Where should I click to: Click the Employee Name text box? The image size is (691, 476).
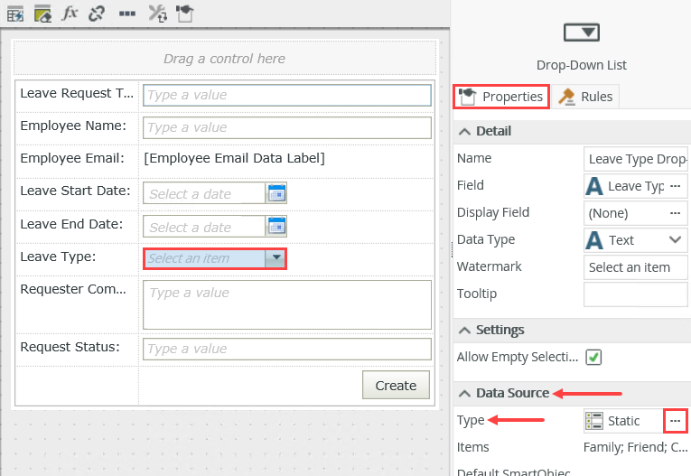[287, 127]
